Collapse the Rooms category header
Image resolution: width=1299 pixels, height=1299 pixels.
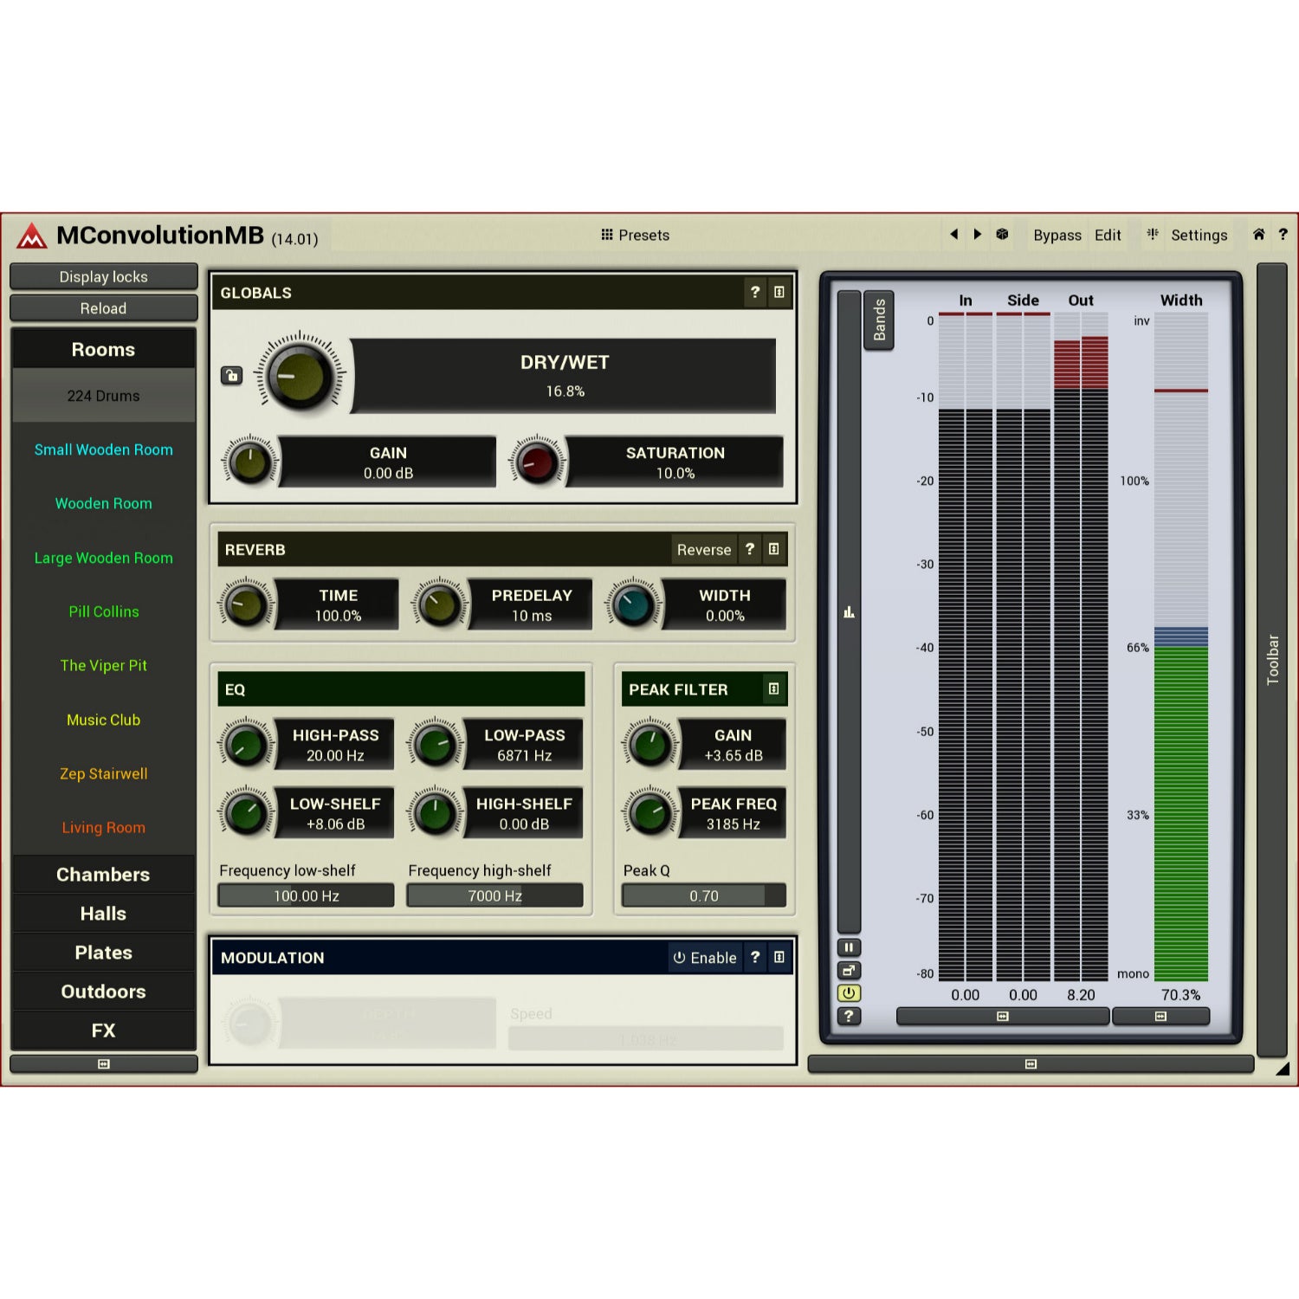[x=103, y=350]
